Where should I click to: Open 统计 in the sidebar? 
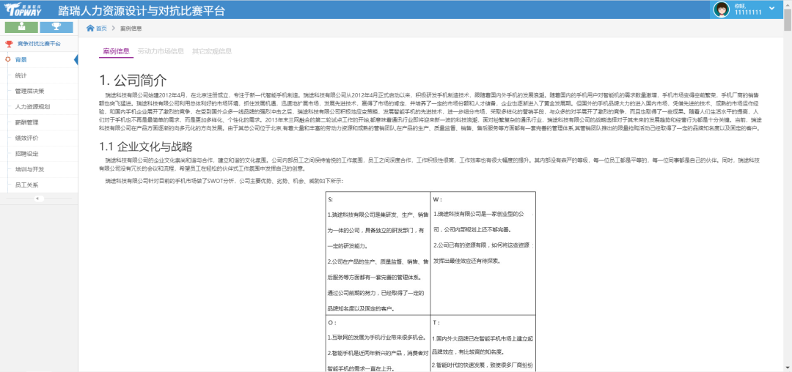[x=21, y=75]
